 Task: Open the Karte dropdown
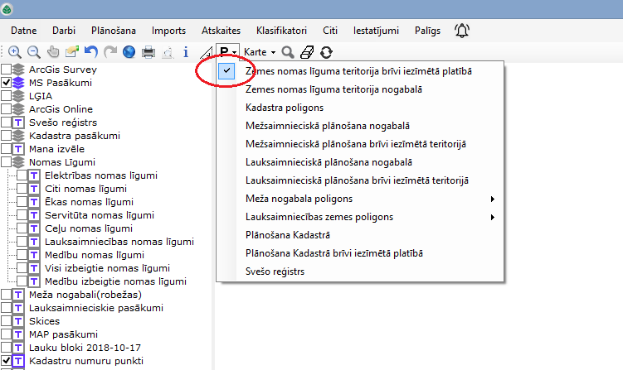(x=260, y=52)
